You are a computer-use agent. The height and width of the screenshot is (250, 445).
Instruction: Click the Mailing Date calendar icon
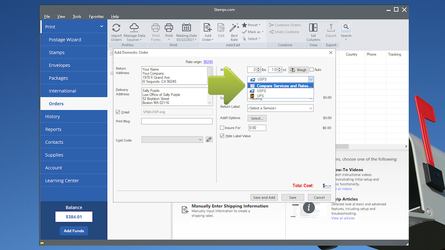tap(186, 28)
